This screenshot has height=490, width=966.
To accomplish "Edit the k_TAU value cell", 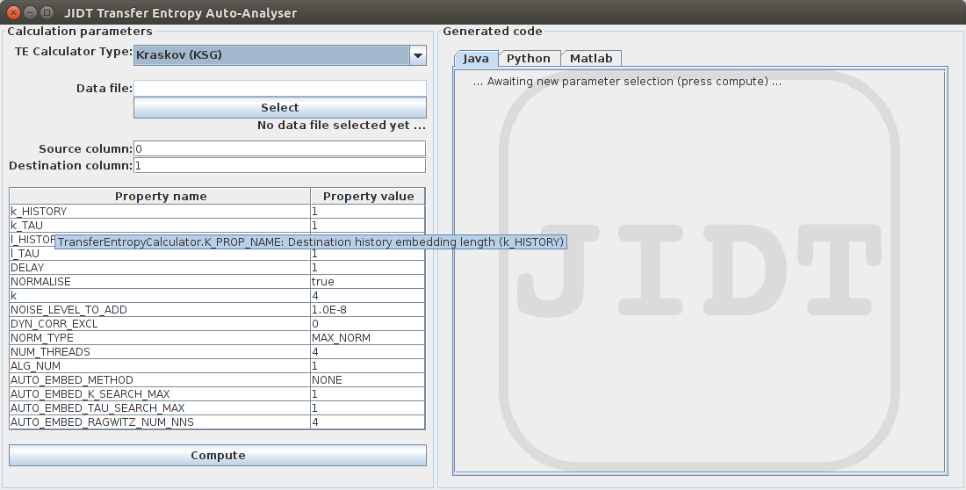I will pyautogui.click(x=368, y=226).
